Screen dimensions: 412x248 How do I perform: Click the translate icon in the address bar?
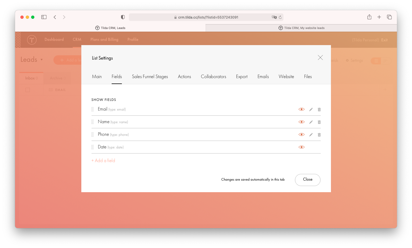(274, 17)
